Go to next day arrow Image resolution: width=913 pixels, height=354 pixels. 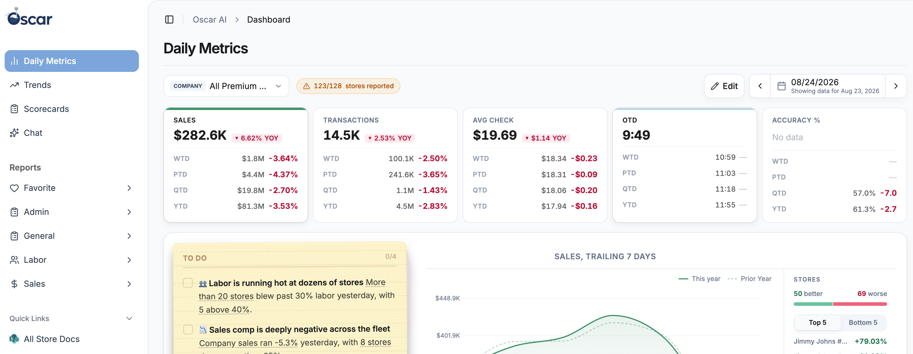(895, 86)
